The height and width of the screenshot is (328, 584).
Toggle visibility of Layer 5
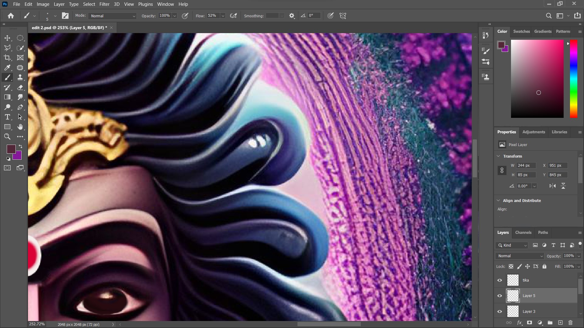click(499, 296)
